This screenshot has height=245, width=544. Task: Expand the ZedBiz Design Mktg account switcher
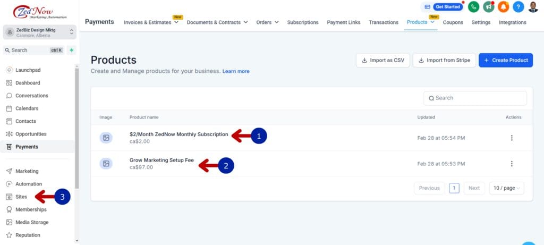(39, 32)
